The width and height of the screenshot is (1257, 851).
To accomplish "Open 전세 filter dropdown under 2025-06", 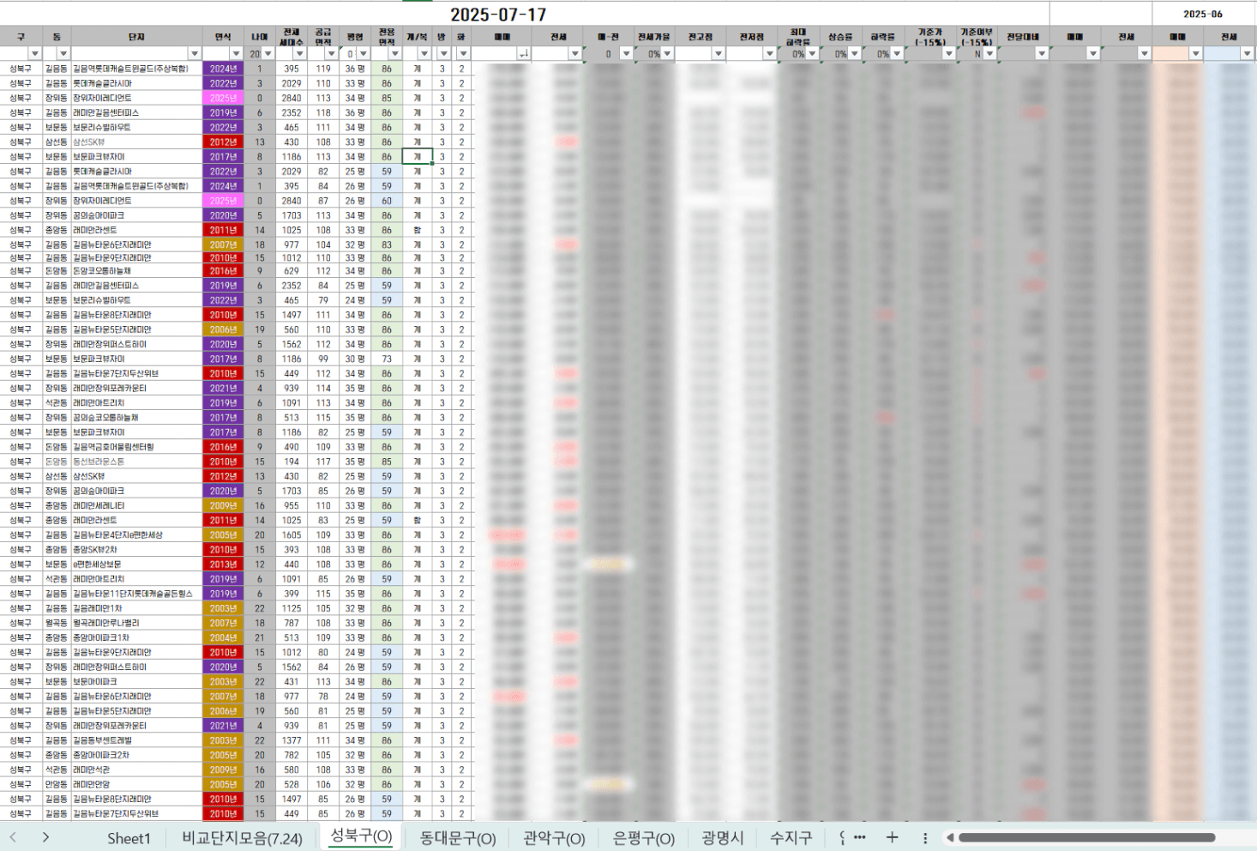I will coord(1247,53).
